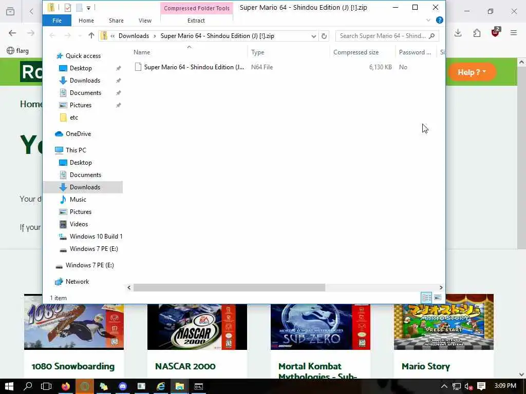
Task: Click Extensions puzzle icon in Firefox toolbar
Action: (477, 33)
